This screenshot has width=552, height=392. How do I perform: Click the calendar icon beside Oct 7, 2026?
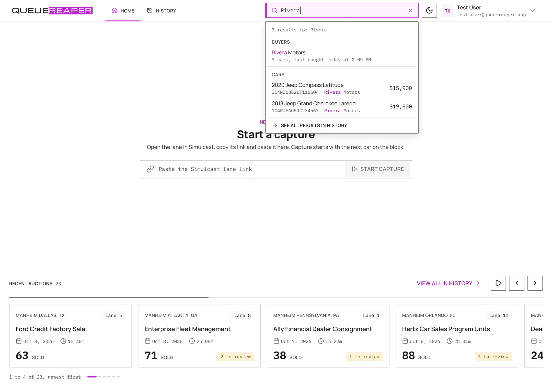click(276, 341)
